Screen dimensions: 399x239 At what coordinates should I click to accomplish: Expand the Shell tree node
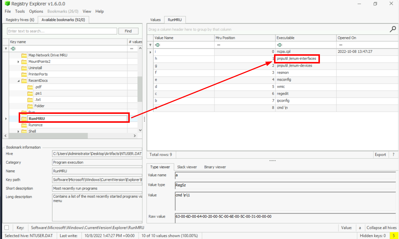coord(18,131)
